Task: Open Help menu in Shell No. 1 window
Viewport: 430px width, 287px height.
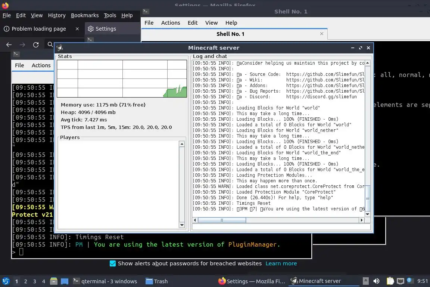Action: 231,23
